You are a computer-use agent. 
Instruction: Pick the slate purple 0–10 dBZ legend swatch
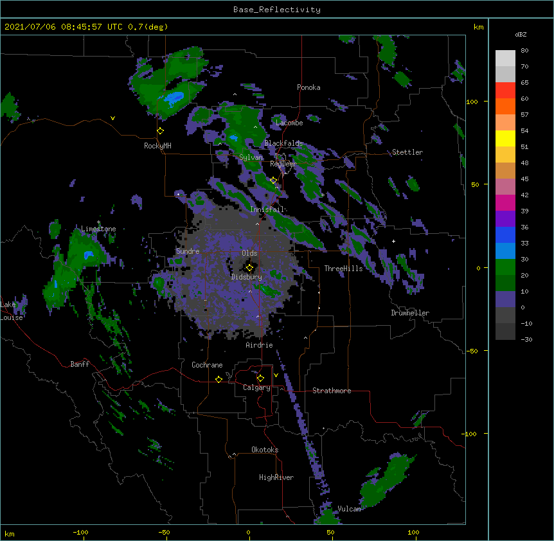(x=505, y=299)
